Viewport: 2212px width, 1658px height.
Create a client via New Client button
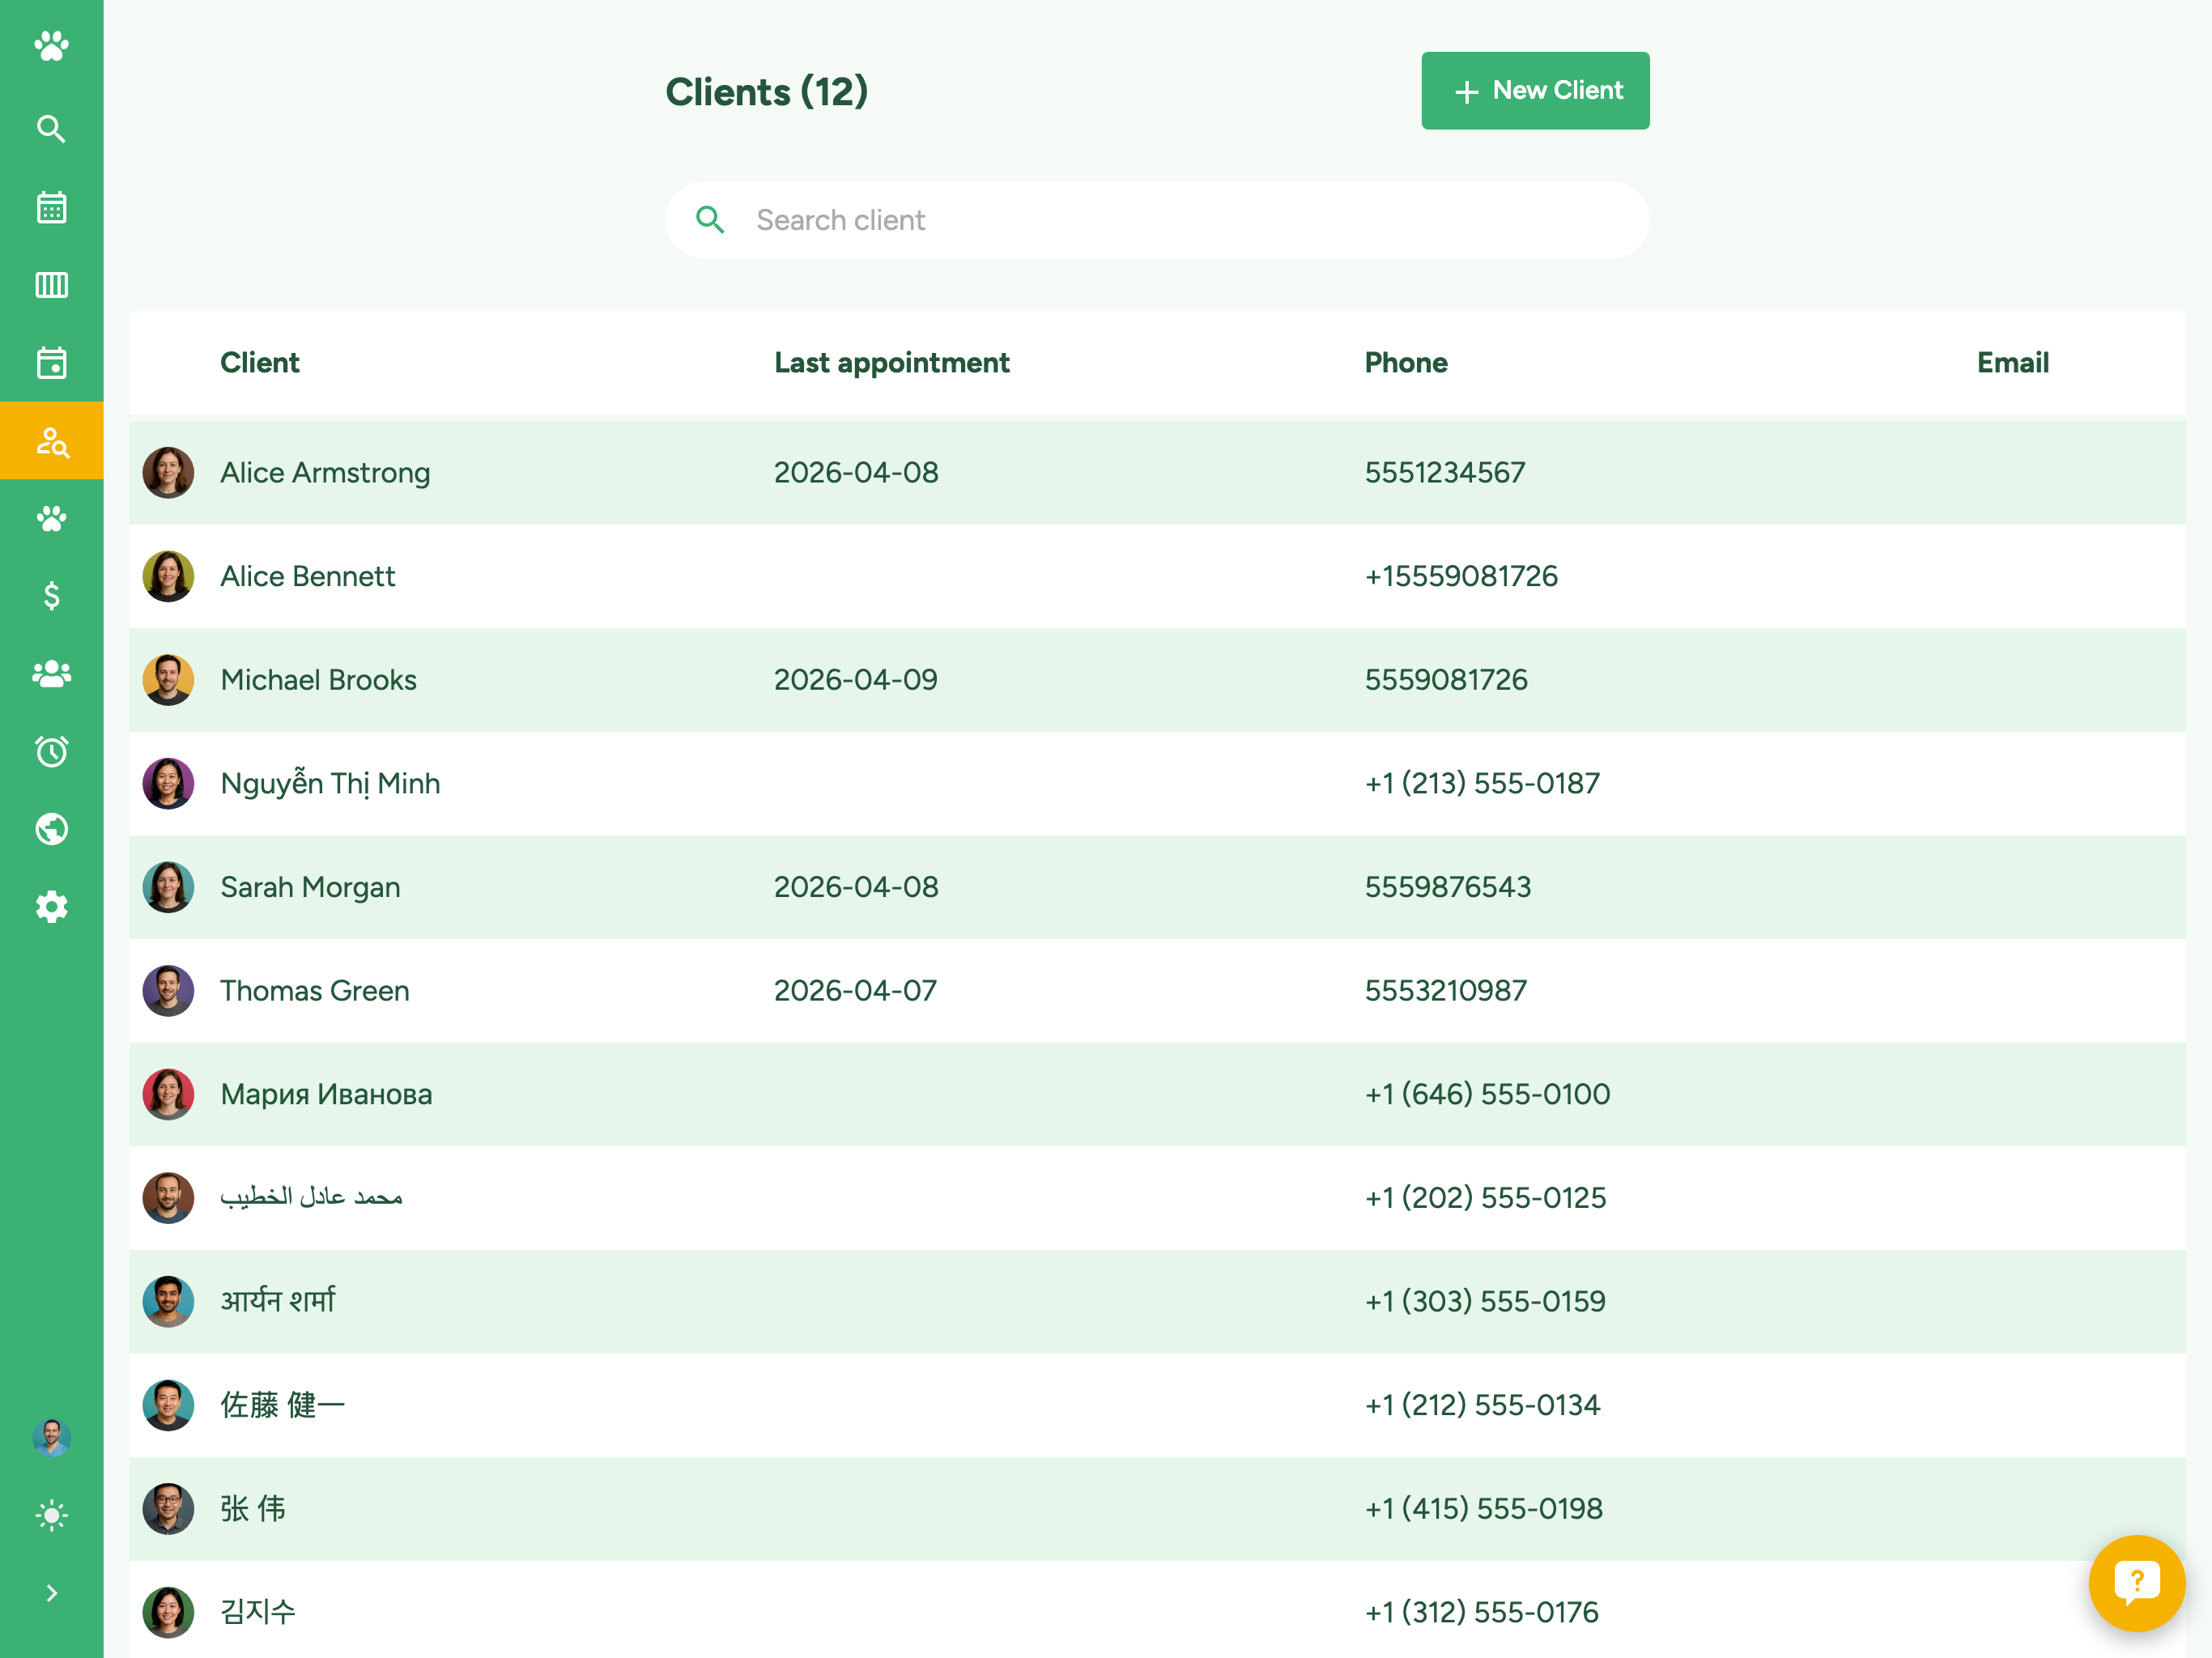[1535, 90]
